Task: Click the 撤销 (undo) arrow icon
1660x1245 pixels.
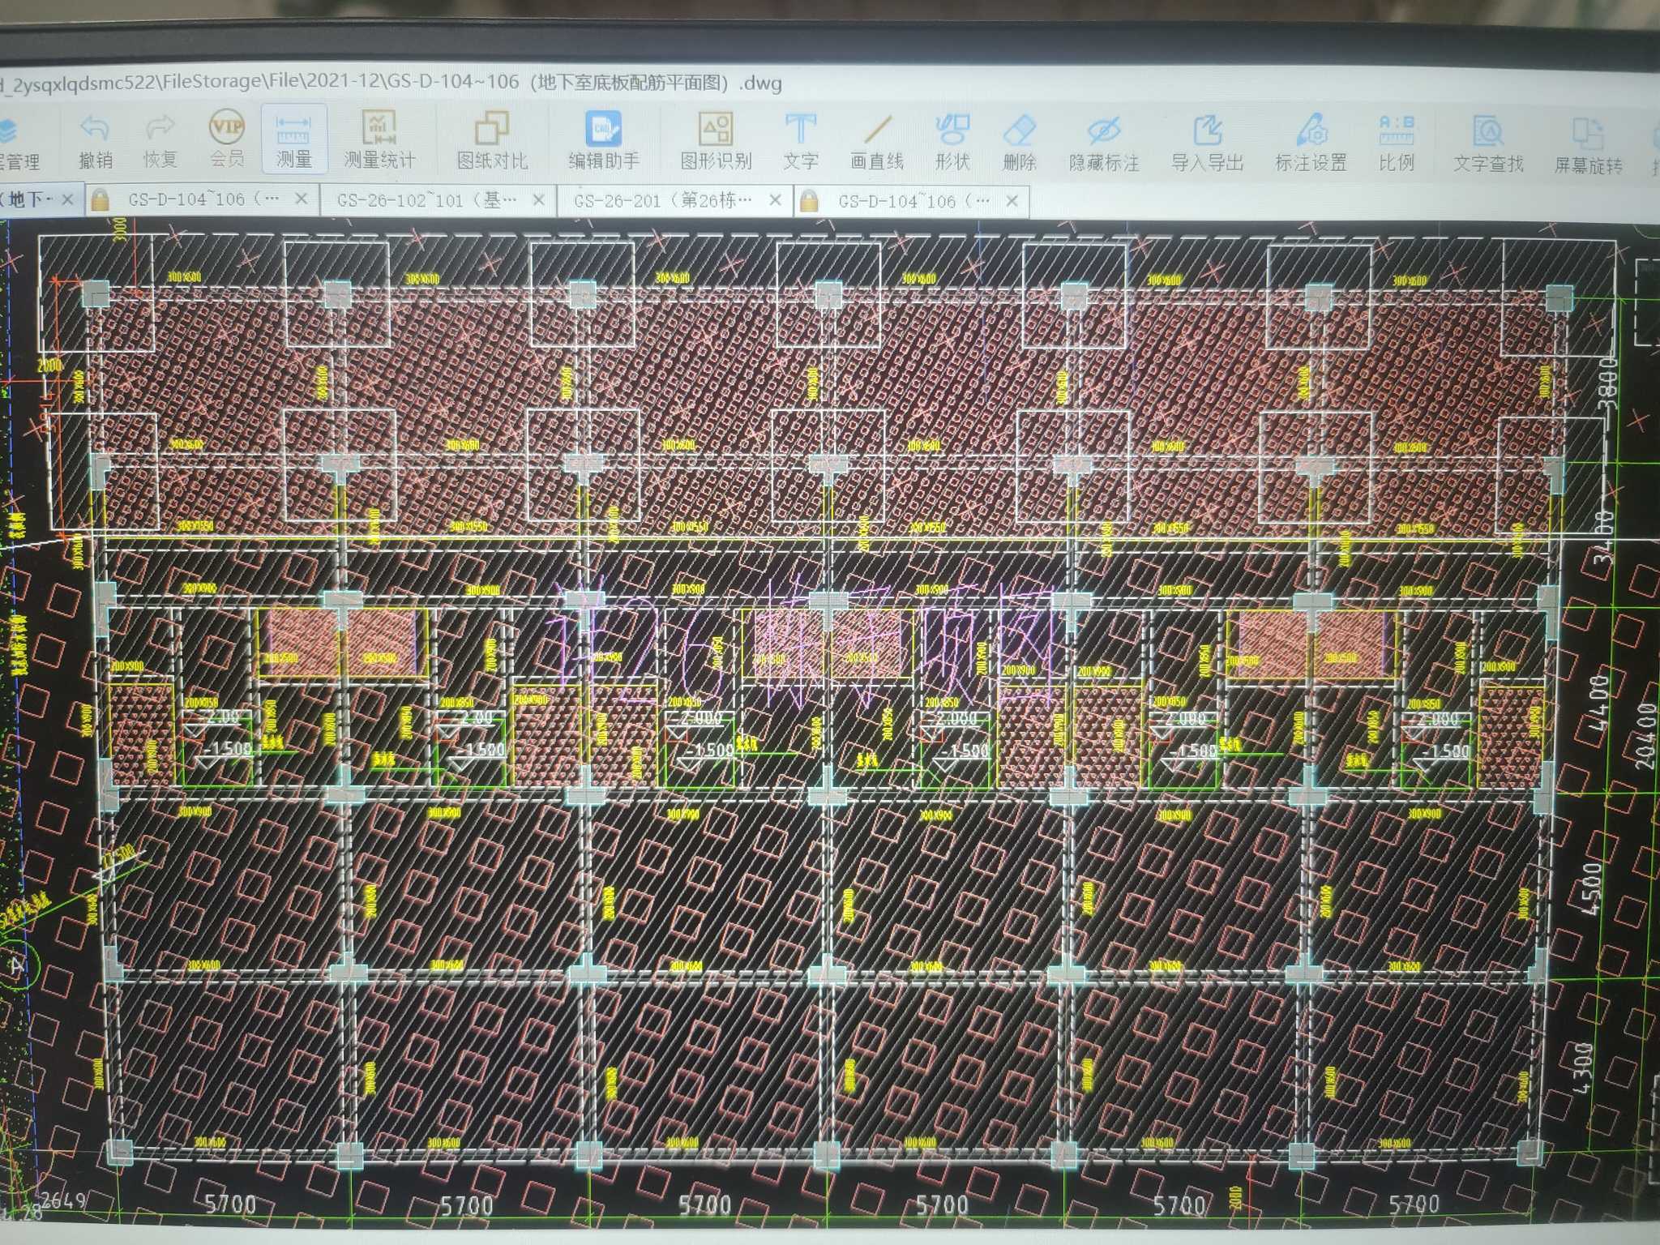Action: [x=95, y=128]
